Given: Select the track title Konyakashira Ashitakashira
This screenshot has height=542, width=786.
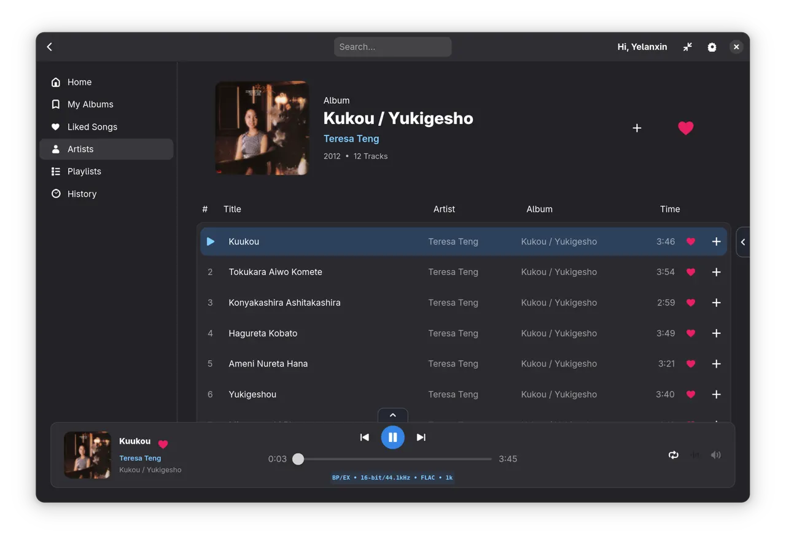Looking at the screenshot, I should pyautogui.click(x=284, y=303).
